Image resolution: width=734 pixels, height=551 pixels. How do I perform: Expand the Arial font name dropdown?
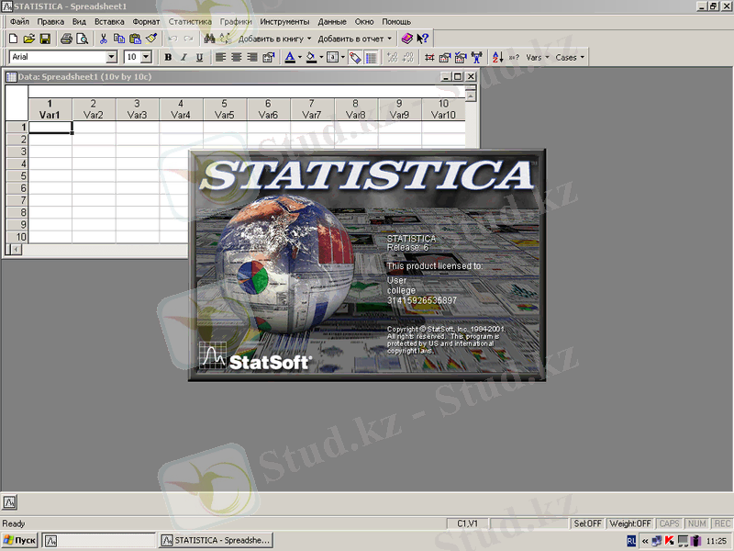[x=112, y=57]
